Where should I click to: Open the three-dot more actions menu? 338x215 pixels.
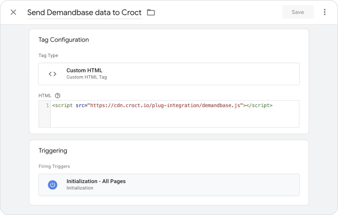(325, 12)
